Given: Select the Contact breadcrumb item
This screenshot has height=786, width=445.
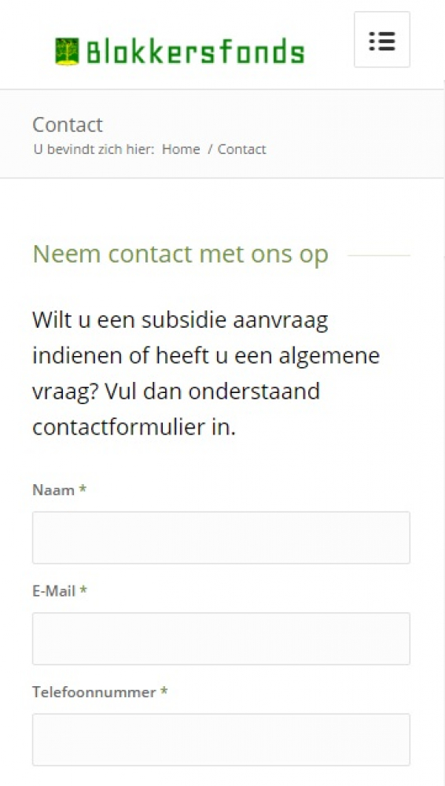Looking at the screenshot, I should click(x=242, y=149).
